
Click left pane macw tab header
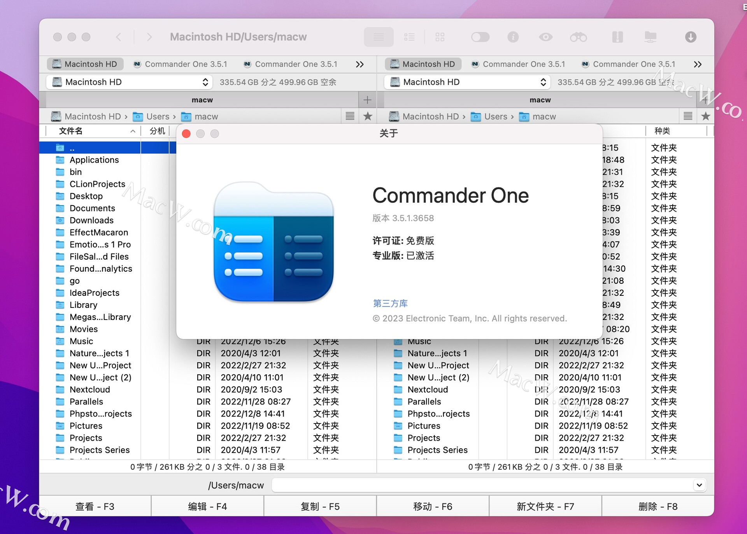[202, 100]
